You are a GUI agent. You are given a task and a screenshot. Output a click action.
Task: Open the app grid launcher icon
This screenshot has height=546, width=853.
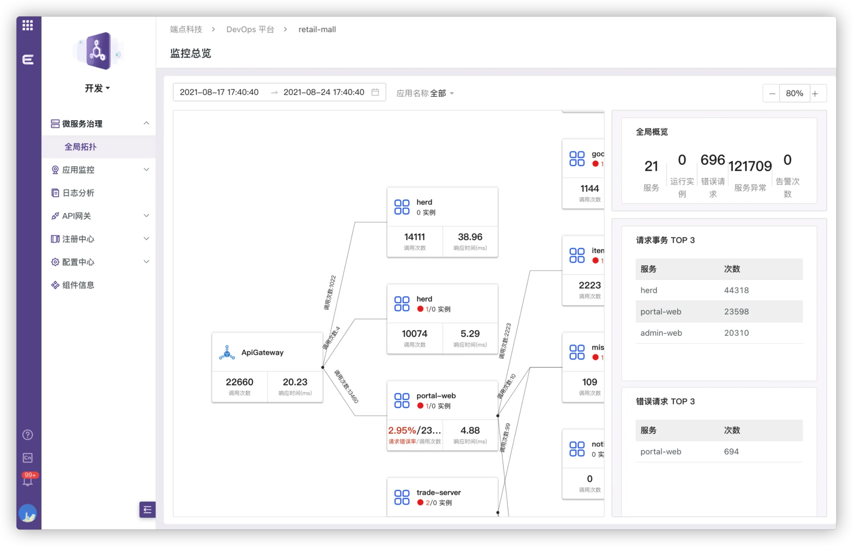pyautogui.click(x=28, y=25)
